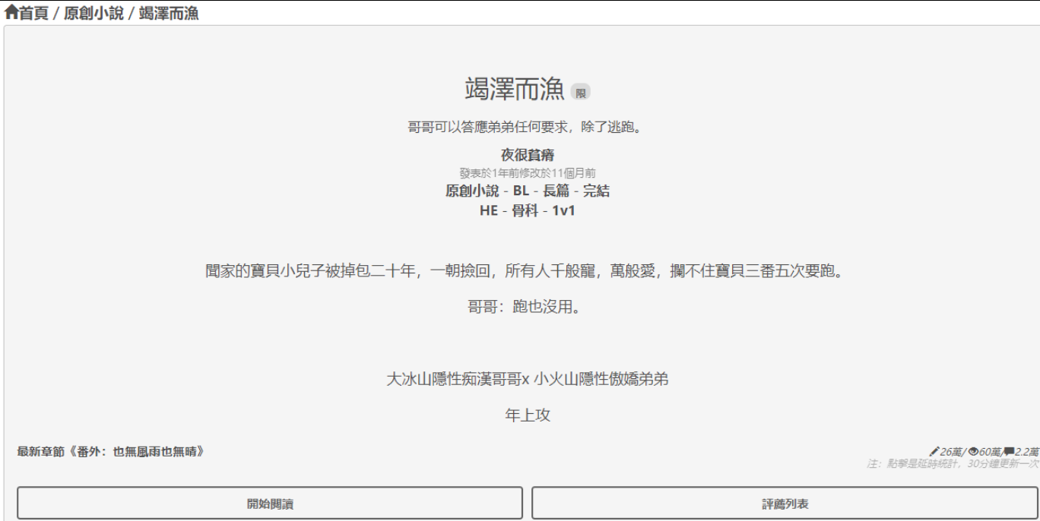Click the comment-count speech bubble icon
Screen dimensions: 1040x521
(1009, 452)
